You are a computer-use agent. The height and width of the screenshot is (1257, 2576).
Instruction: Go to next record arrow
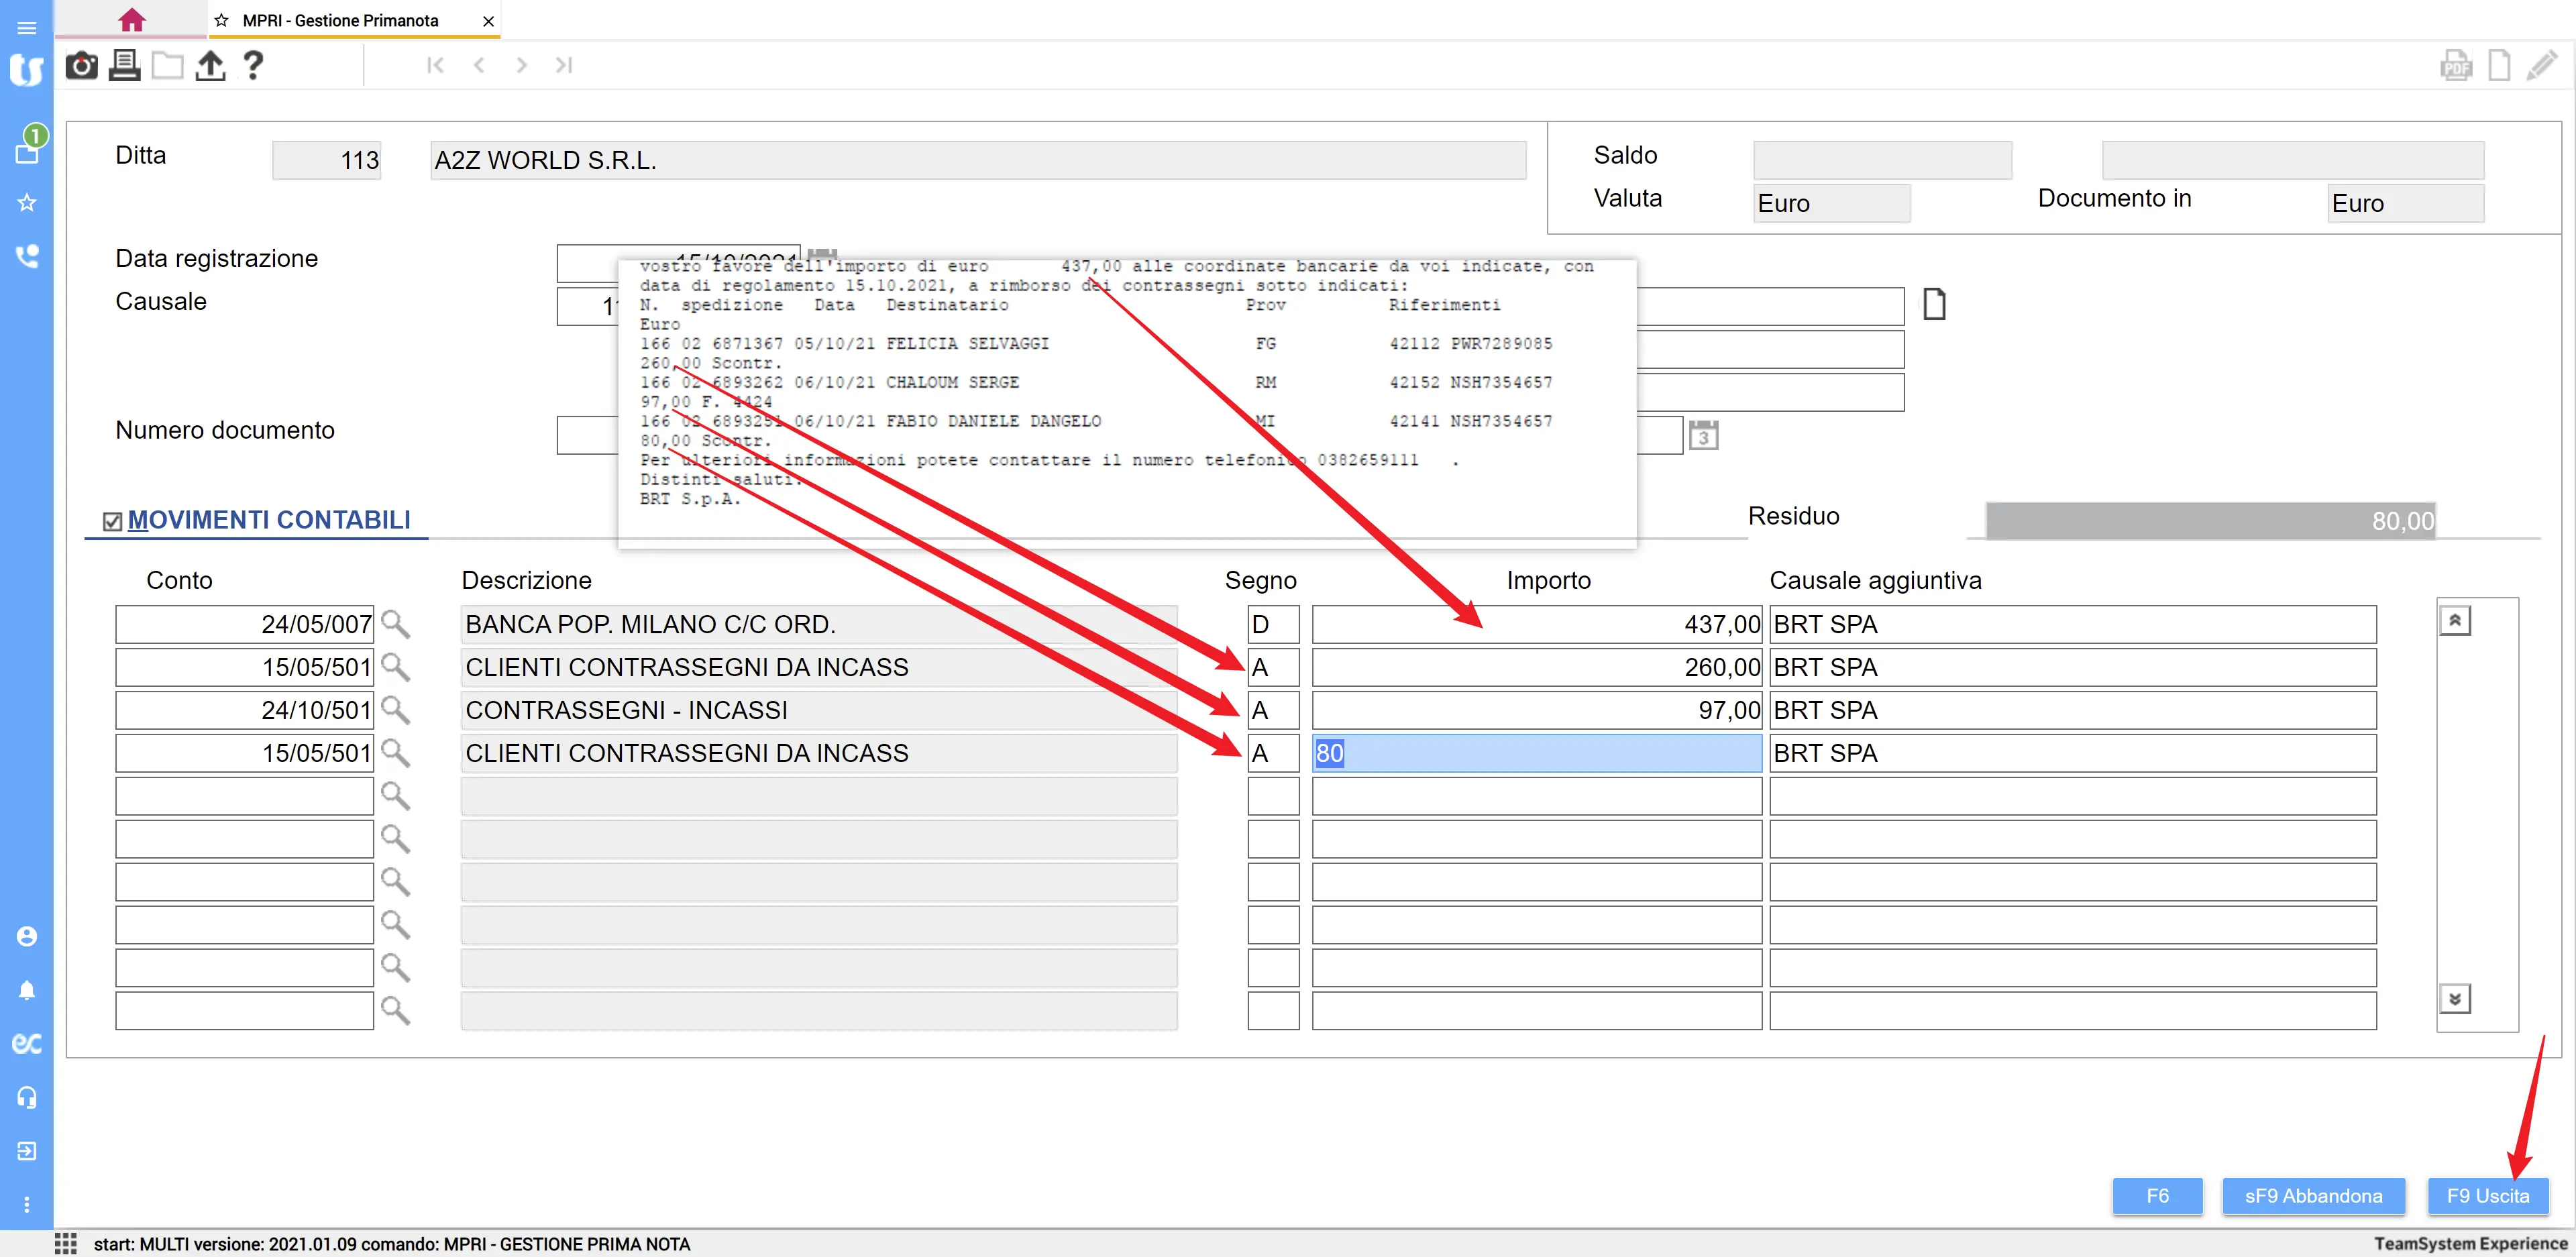tap(521, 66)
